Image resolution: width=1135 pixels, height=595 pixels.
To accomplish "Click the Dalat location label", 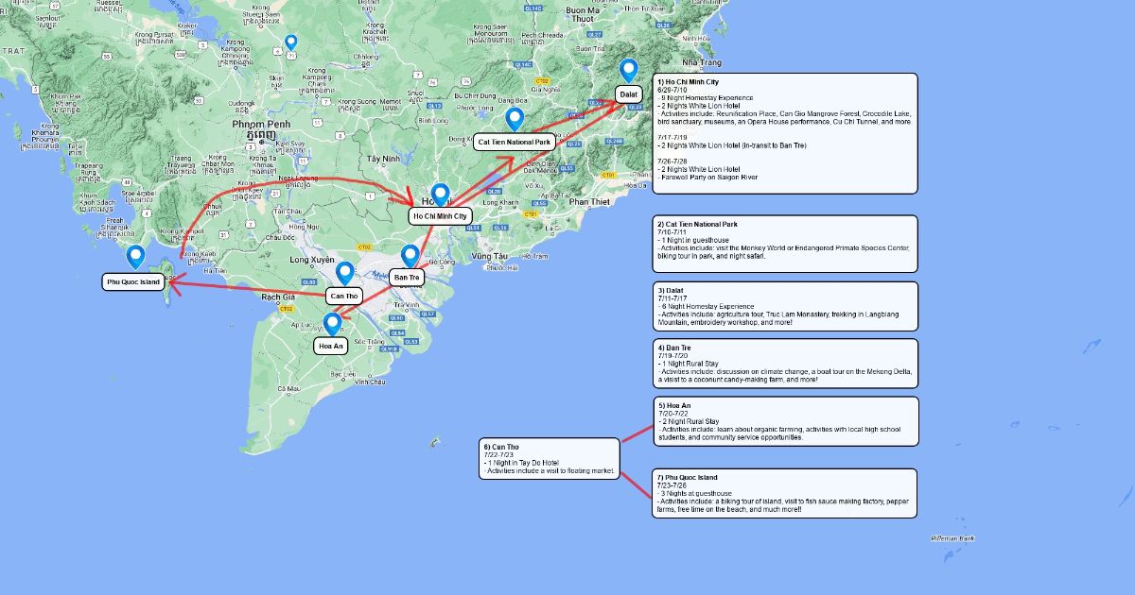I will [629, 94].
